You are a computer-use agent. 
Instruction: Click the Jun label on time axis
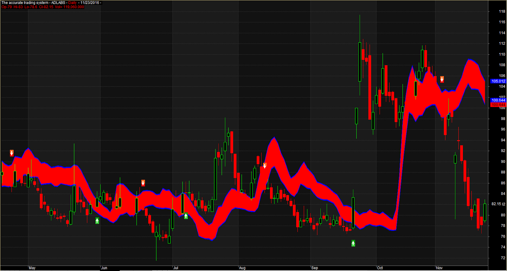(104, 268)
